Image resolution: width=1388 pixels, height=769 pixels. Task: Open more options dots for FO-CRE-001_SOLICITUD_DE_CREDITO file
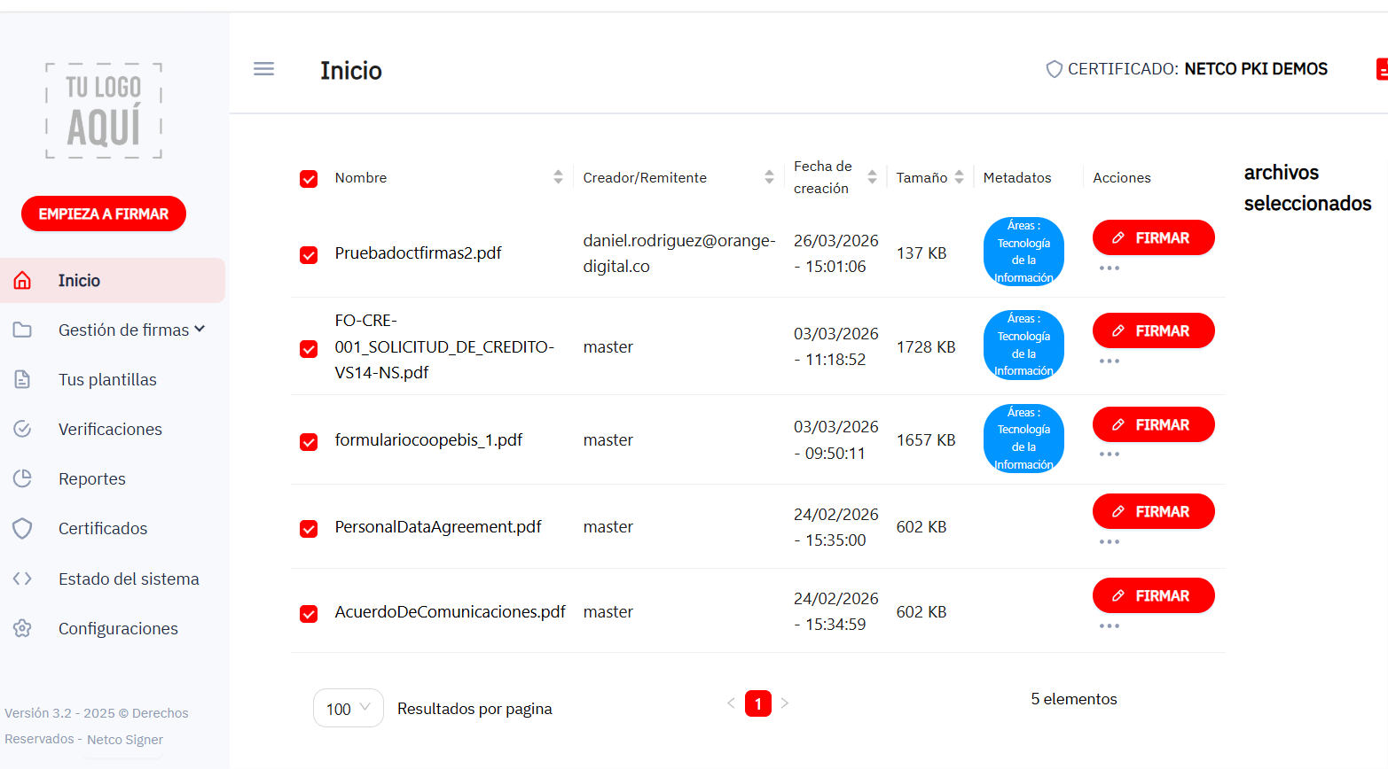(x=1110, y=361)
